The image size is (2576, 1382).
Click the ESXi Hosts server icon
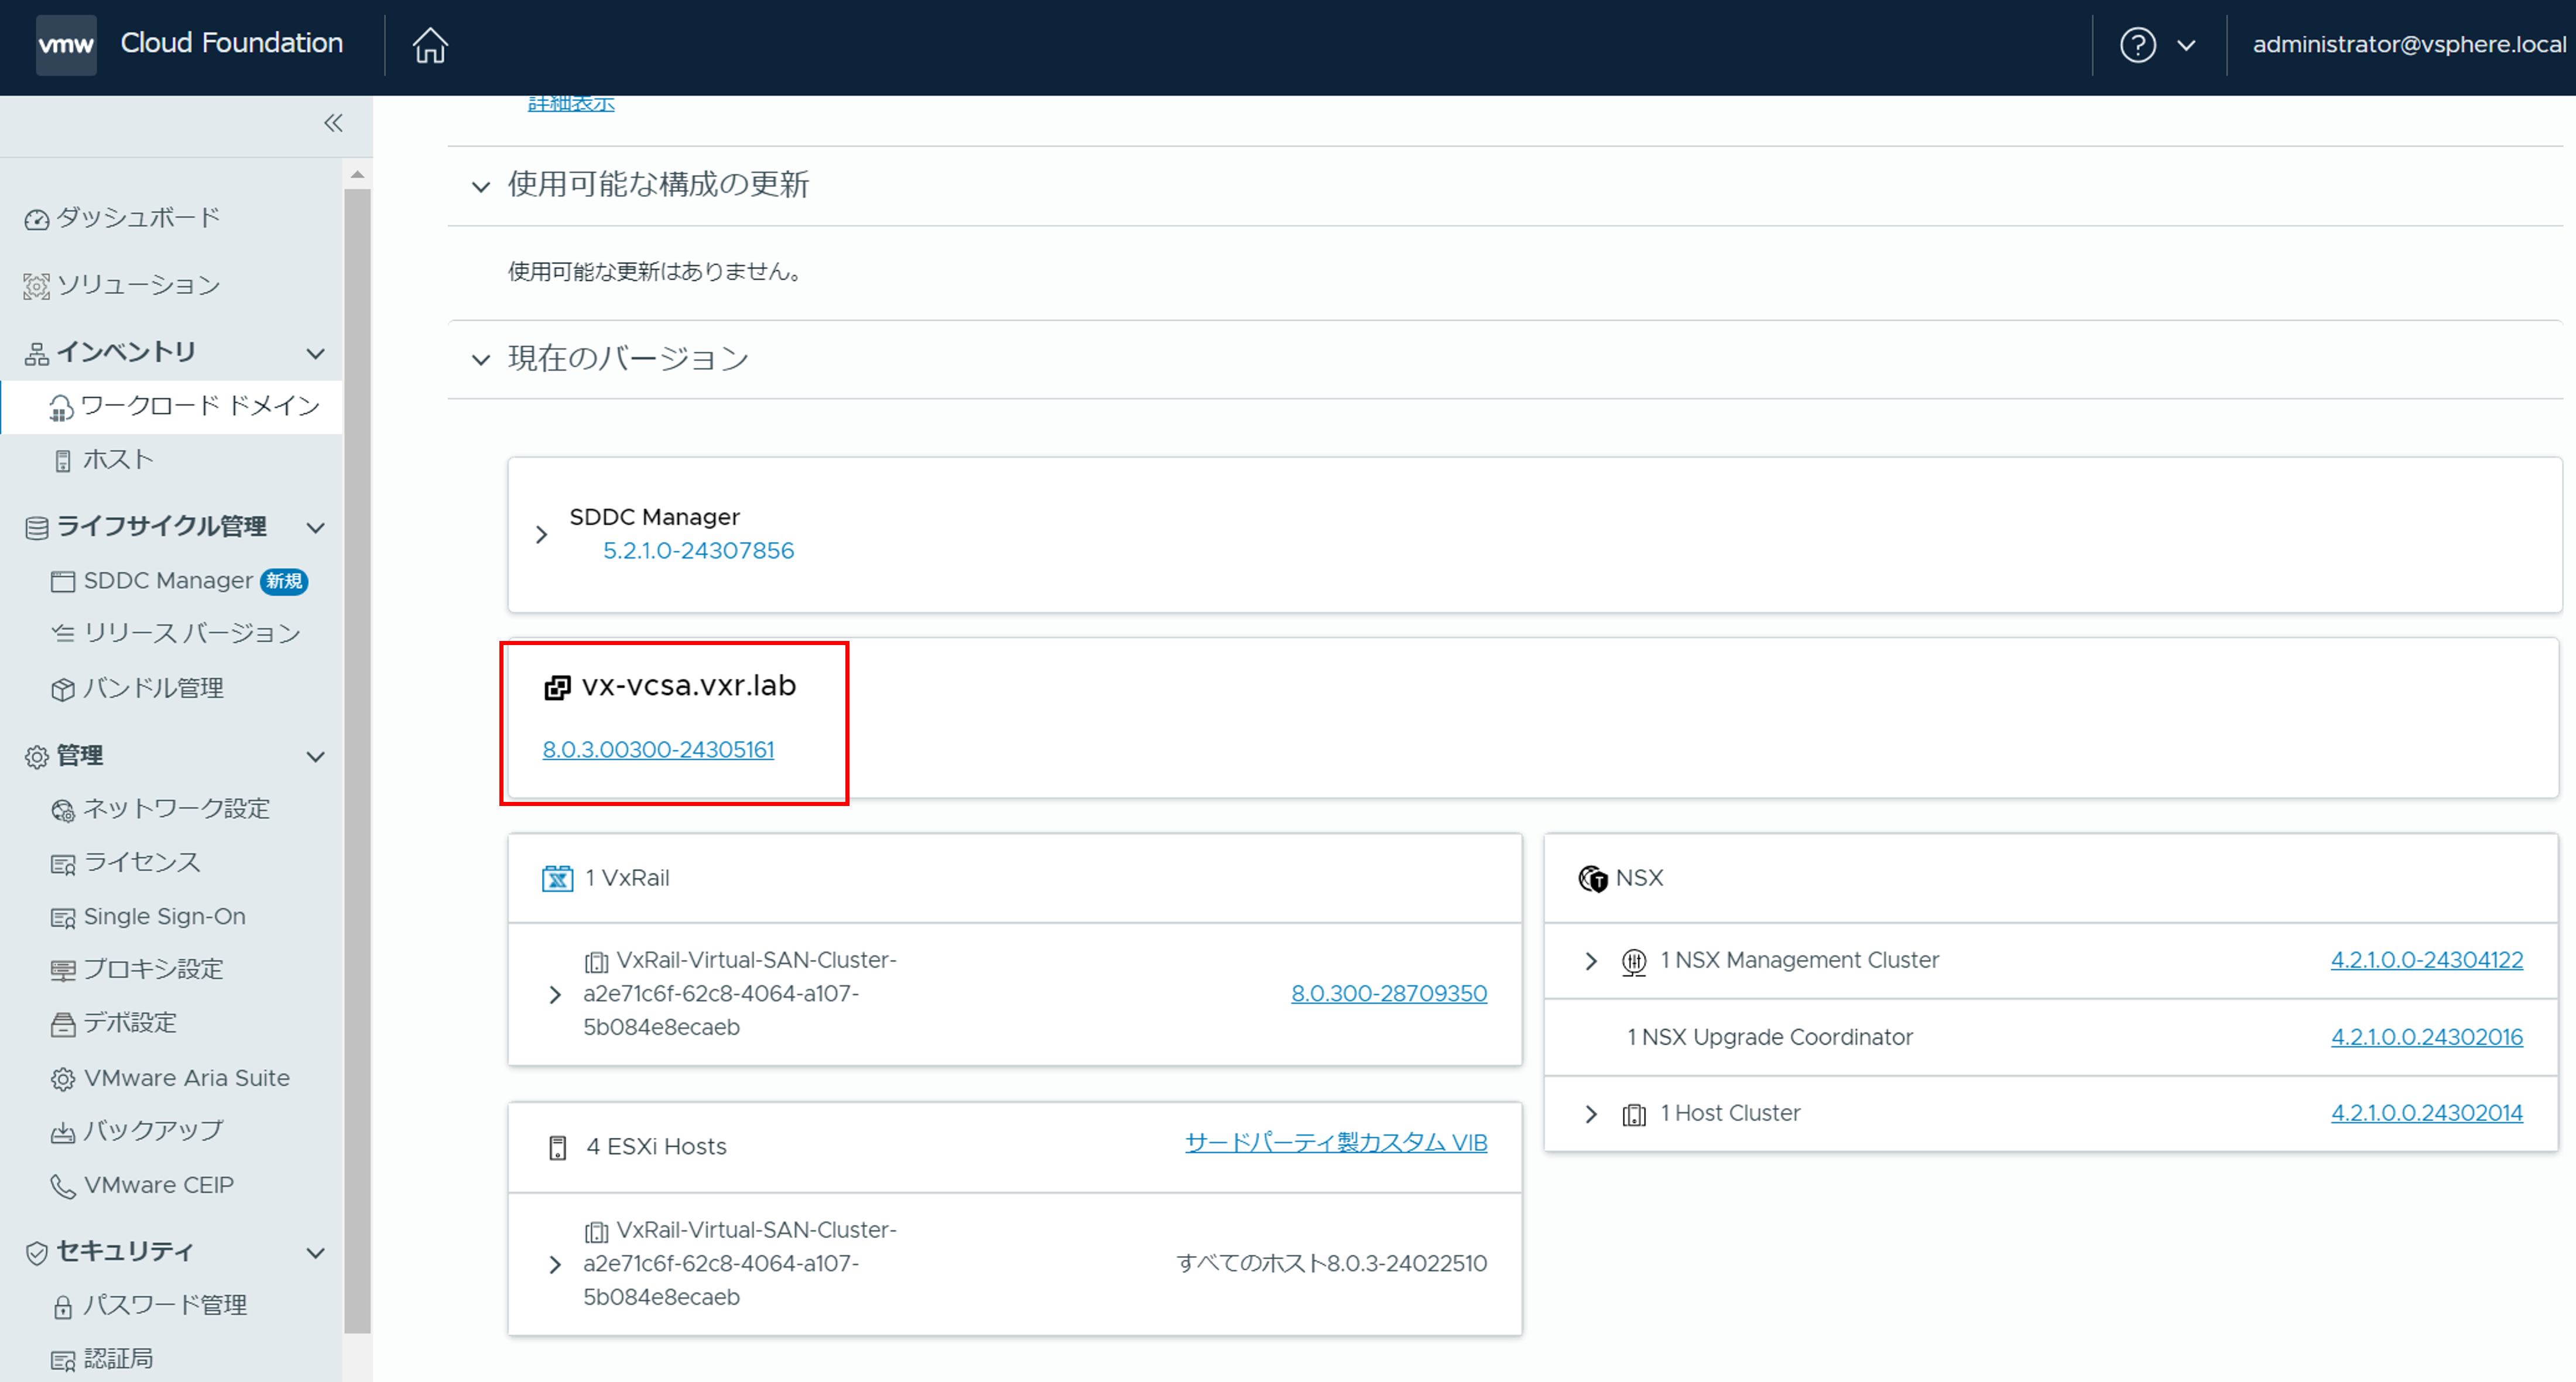pyautogui.click(x=558, y=1147)
